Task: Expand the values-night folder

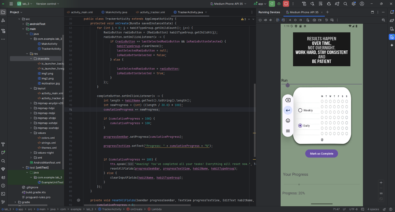Action: 31,153
